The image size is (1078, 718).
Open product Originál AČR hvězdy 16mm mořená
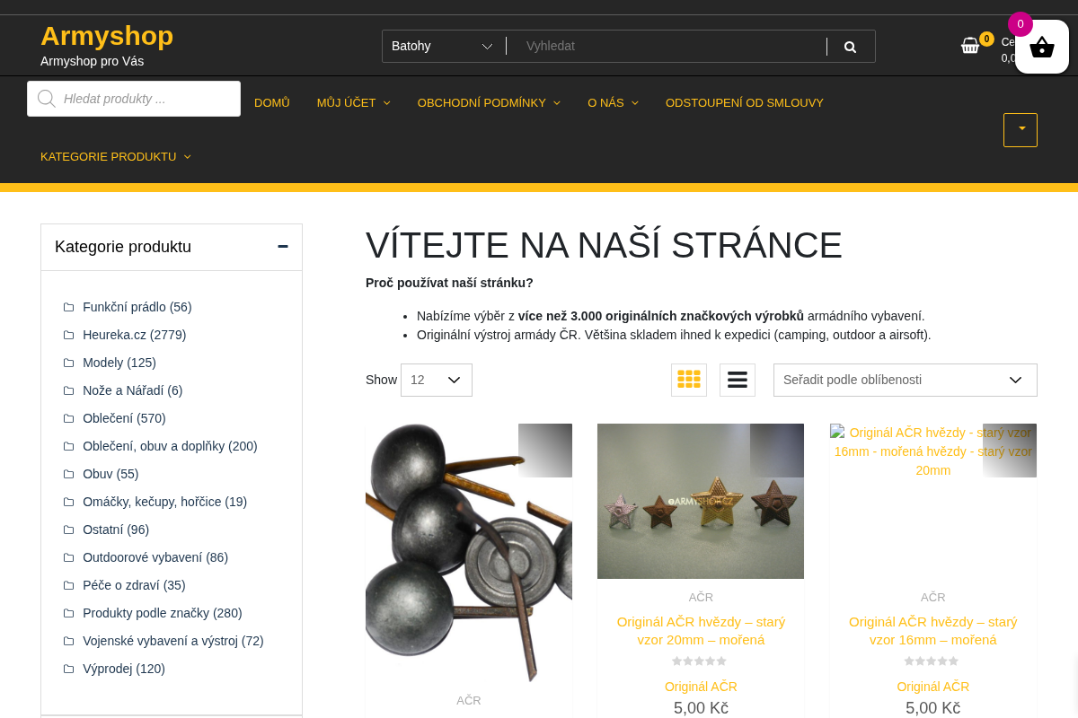click(933, 631)
